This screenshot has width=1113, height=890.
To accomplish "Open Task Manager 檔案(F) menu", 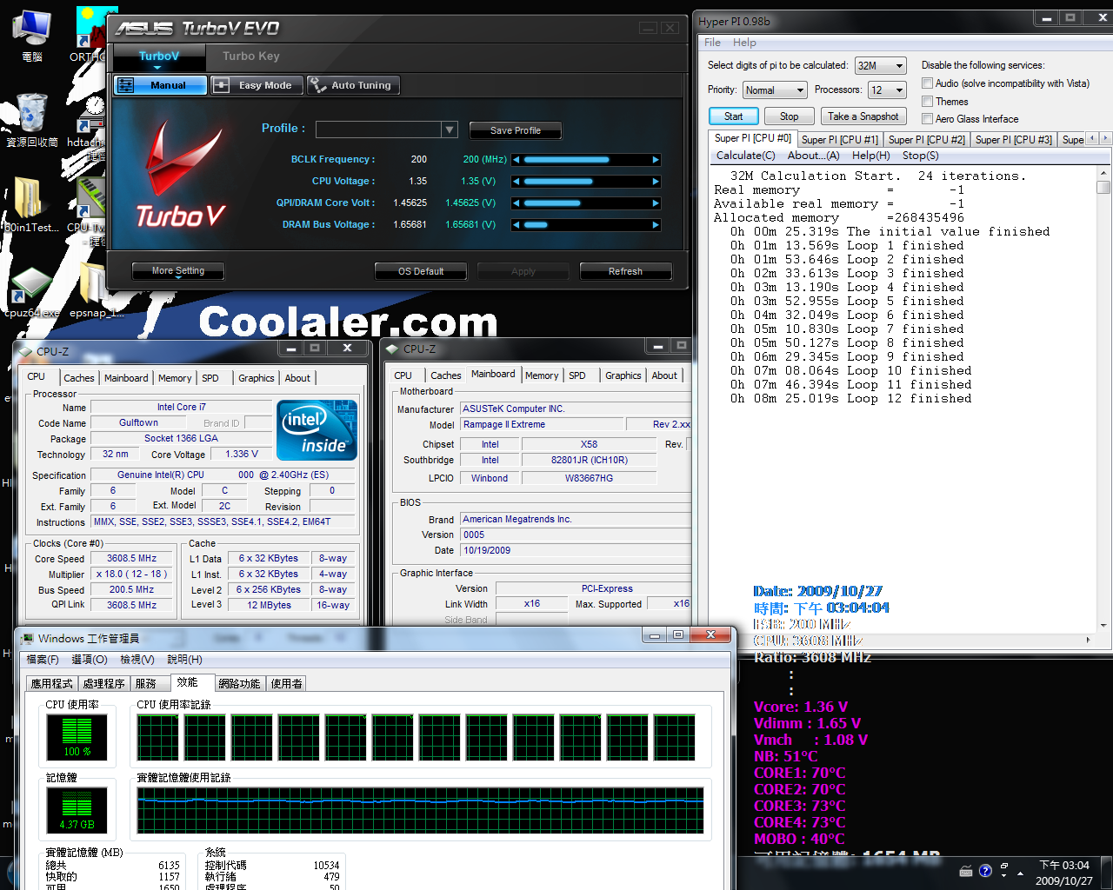I will 43,660.
